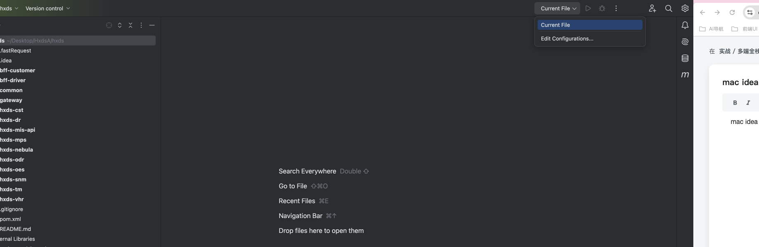This screenshot has width=759, height=247.
Task: Collapse all items in the Project tree
Action: [130, 25]
